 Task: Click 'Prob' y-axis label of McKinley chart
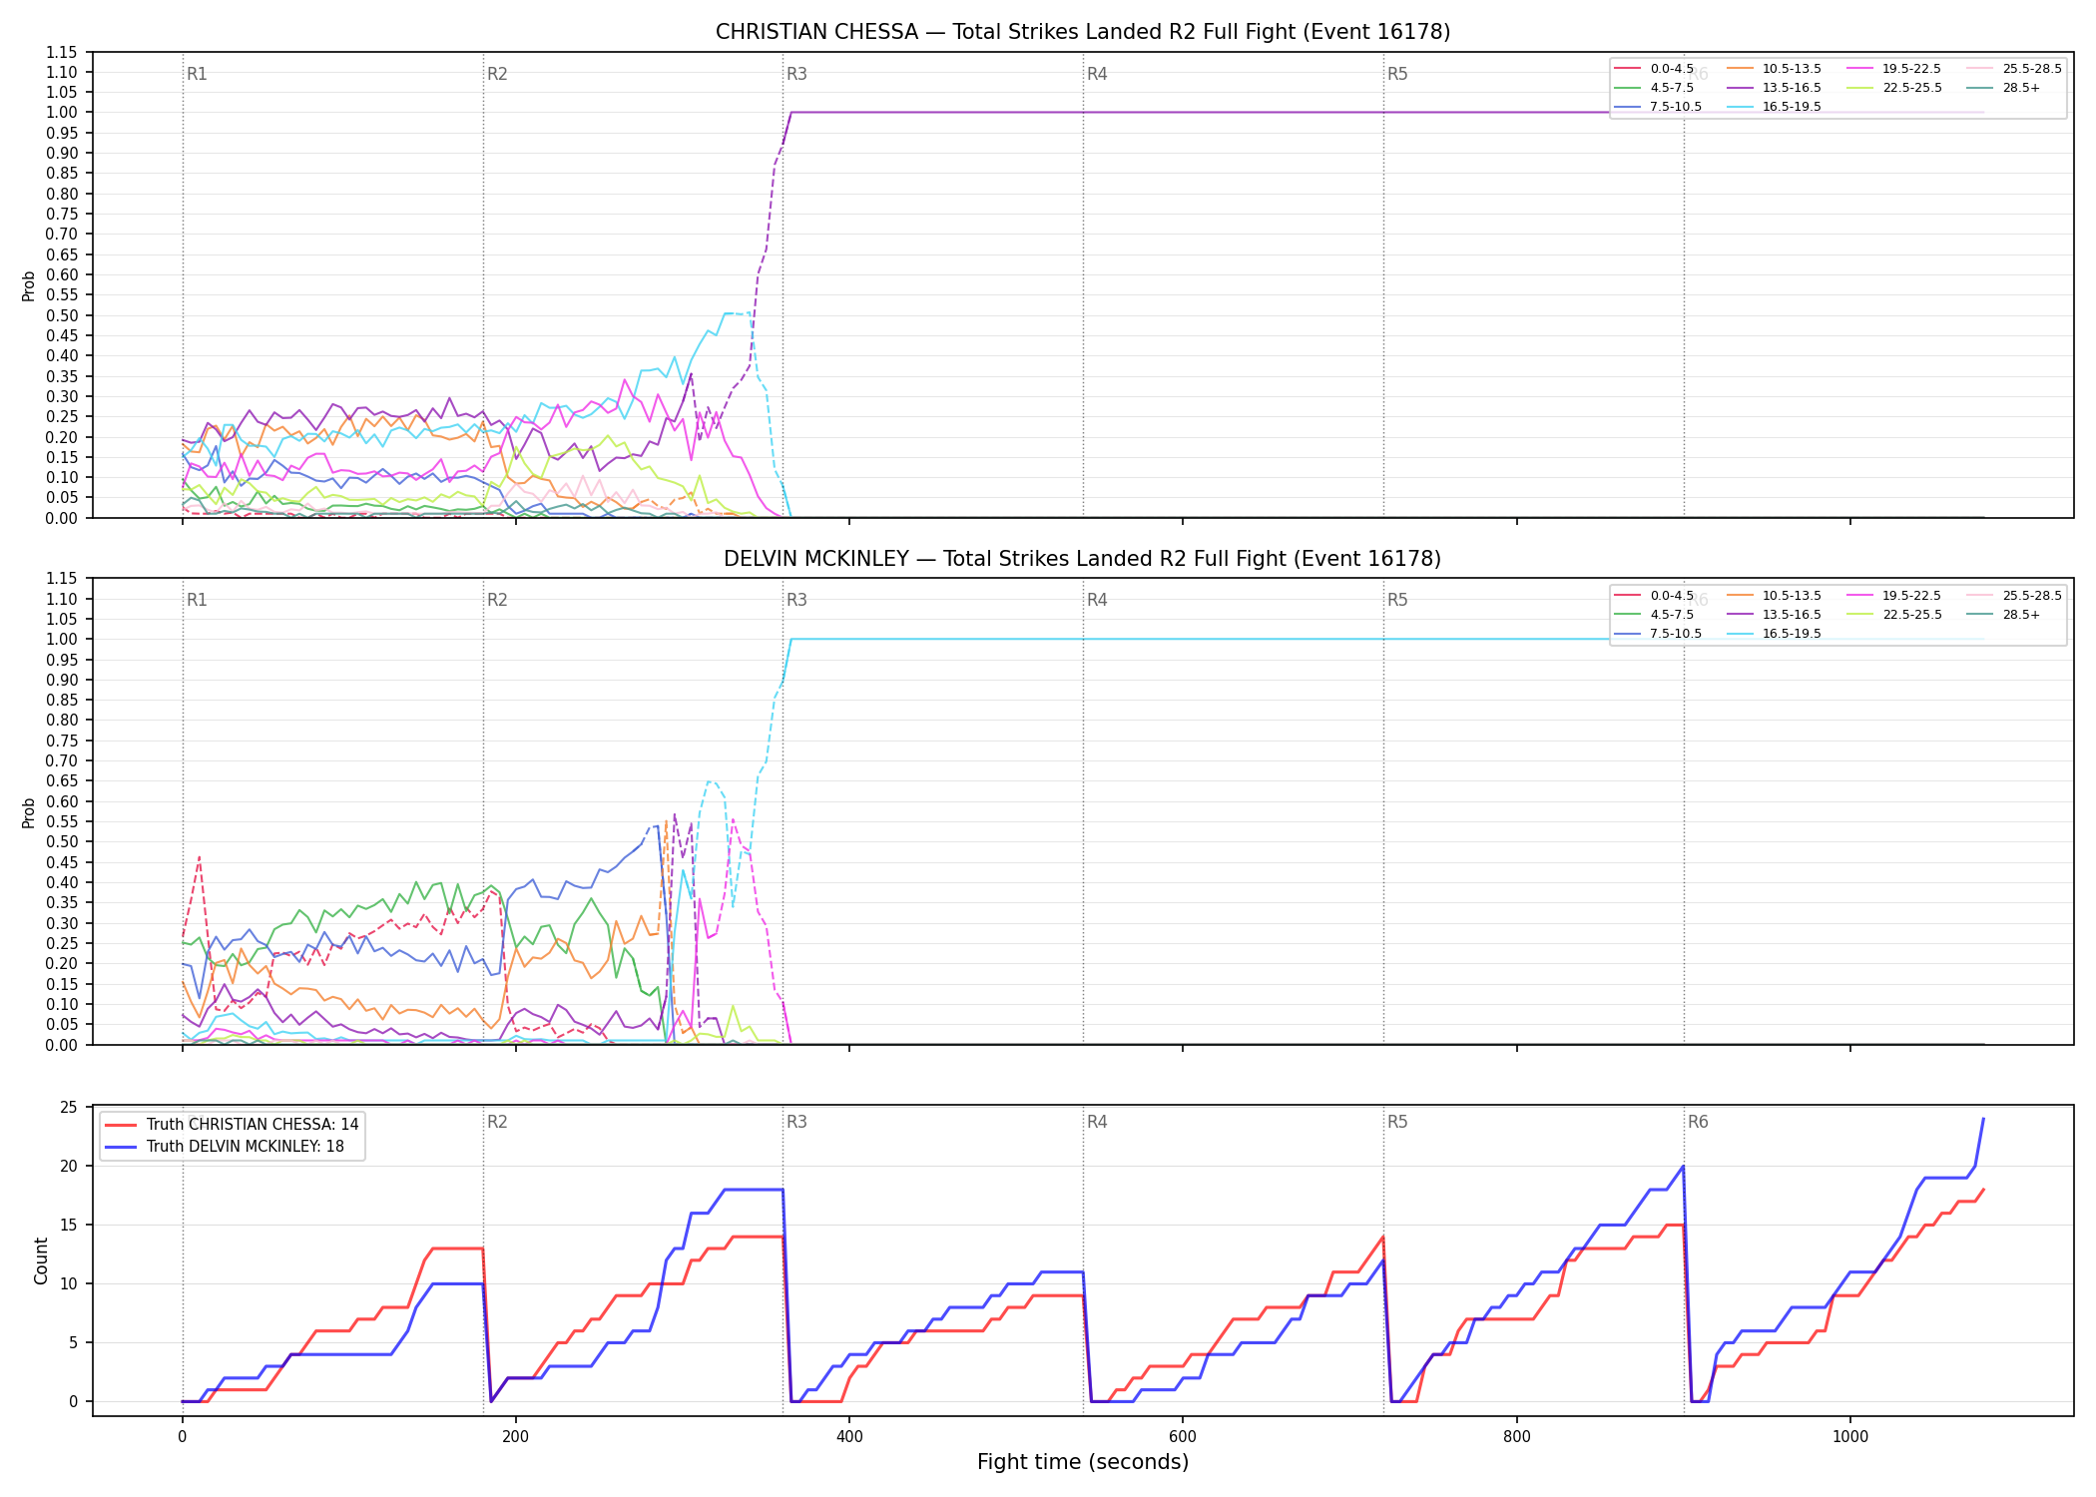[29, 812]
